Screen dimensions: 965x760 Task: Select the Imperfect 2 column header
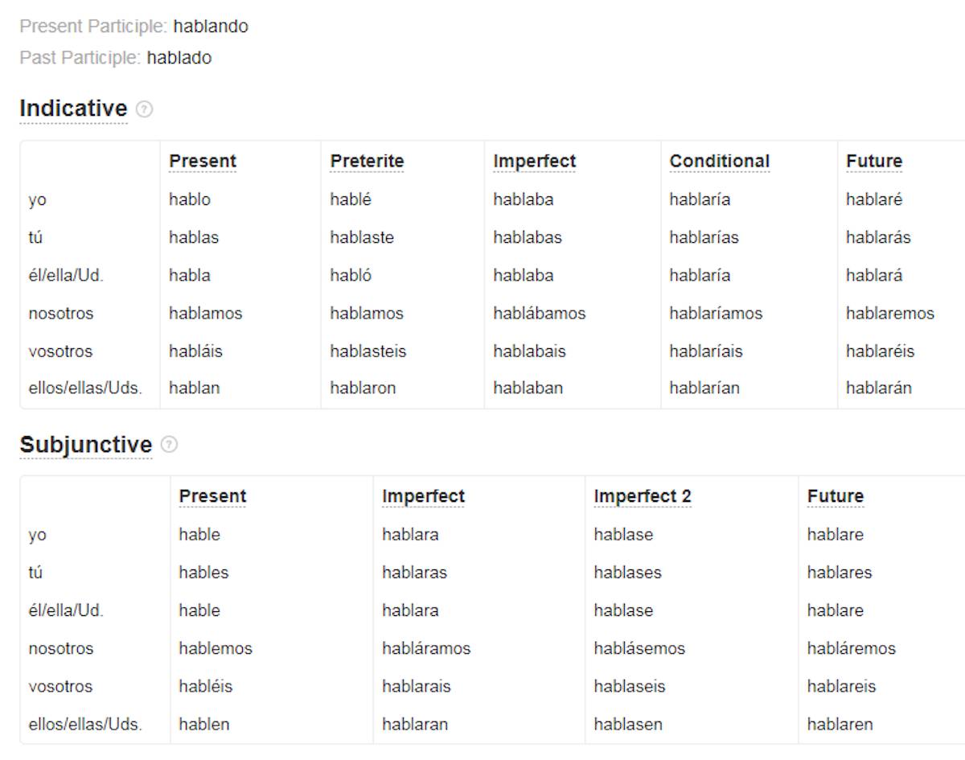643,497
